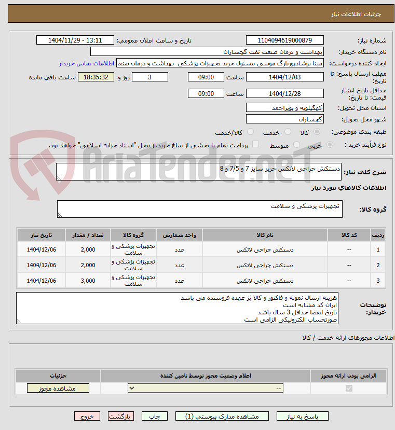Click the تاریخ نیاز column header
395x430 pixels.
[x=41, y=235]
